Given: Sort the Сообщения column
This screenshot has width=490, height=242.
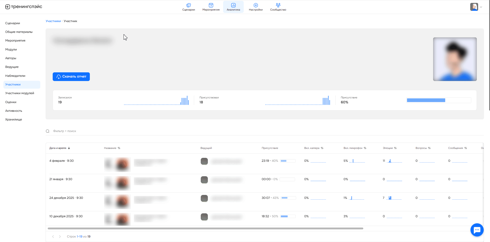Looking at the screenshot, I should point(466,148).
